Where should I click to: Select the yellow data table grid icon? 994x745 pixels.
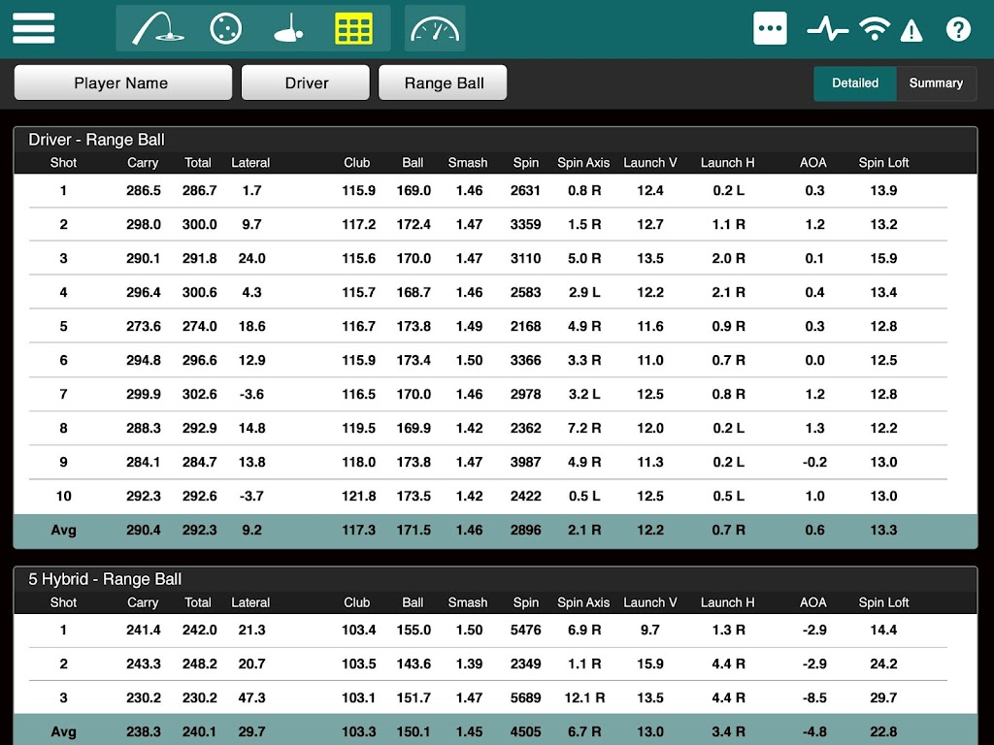pos(353,29)
